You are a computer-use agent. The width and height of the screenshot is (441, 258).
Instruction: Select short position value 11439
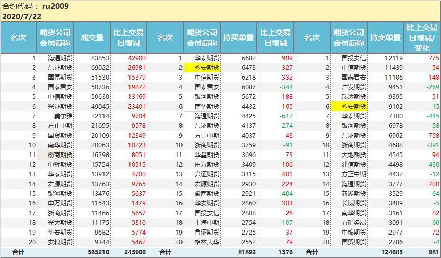click(394, 67)
